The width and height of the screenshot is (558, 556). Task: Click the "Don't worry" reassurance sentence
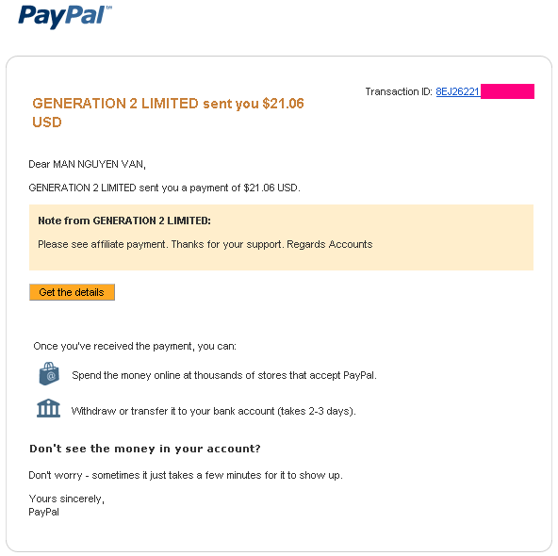tap(186, 475)
